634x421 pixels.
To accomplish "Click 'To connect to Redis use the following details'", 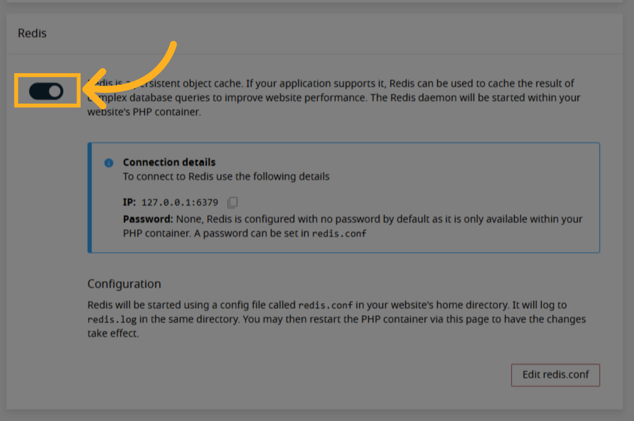I will (226, 177).
